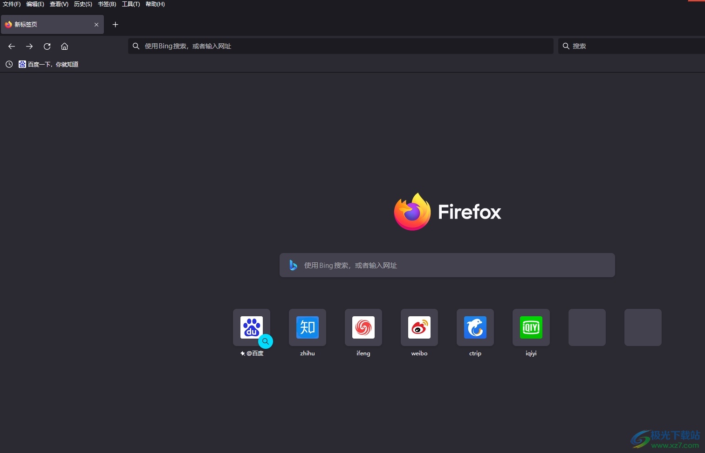Open the 查看(V) menu
The width and height of the screenshot is (705, 453).
59,4
